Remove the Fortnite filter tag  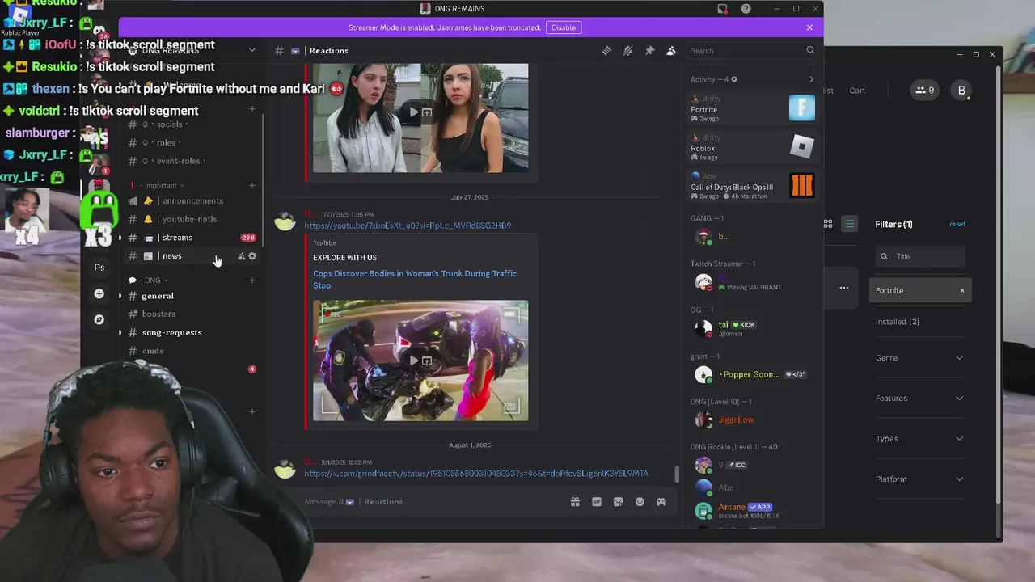click(x=962, y=290)
